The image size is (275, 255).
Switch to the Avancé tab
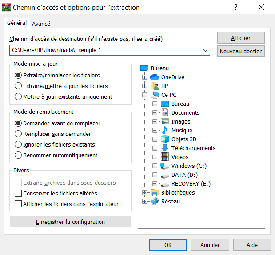[x=41, y=24]
